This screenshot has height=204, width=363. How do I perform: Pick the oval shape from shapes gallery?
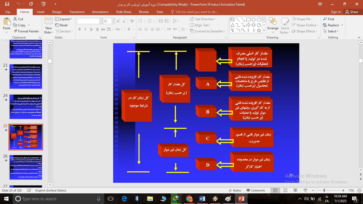pyautogui.click(x=254, y=20)
